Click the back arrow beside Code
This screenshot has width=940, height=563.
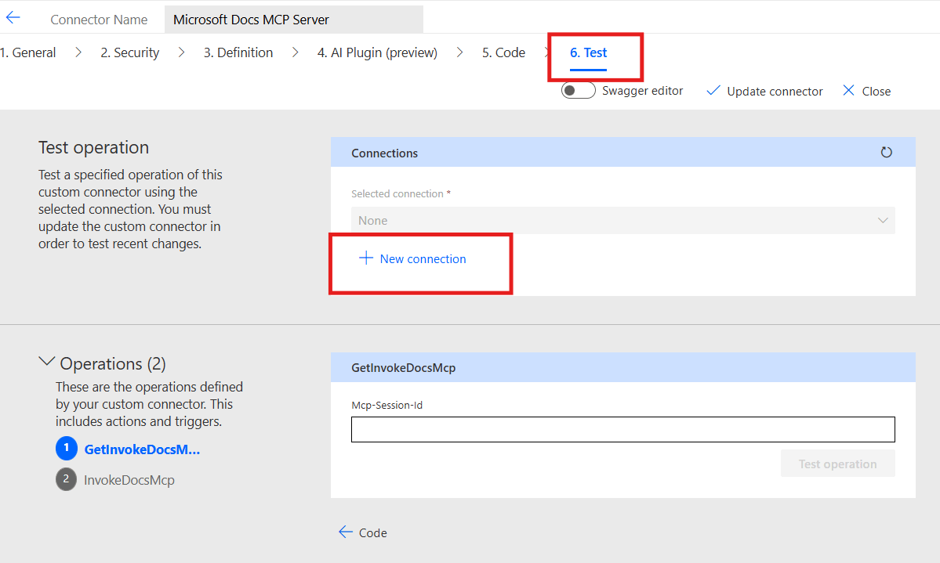345,532
